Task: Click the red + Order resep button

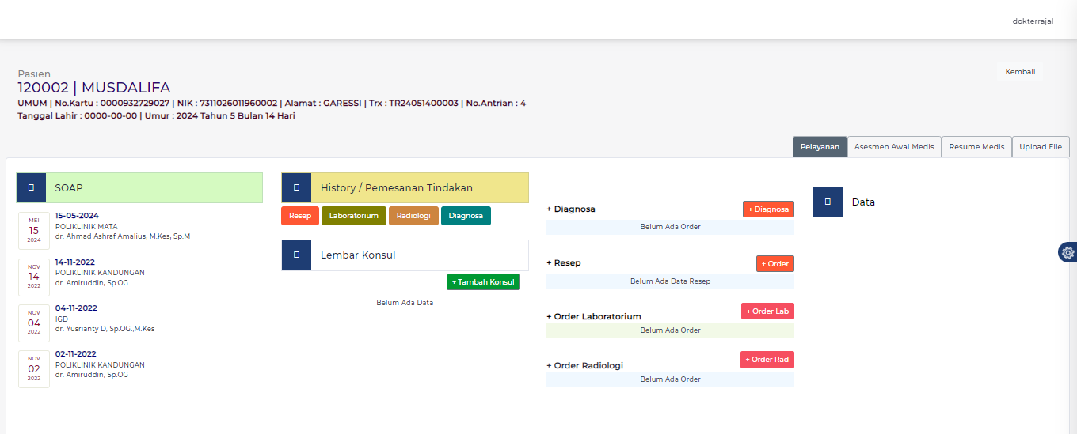Action: (774, 264)
